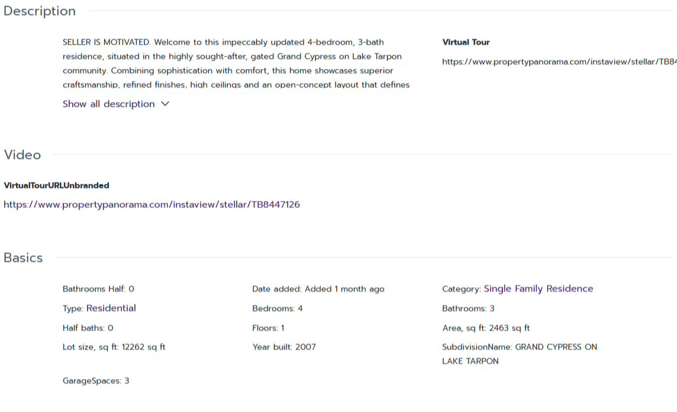677x412 pixels.
Task: Click the VirtualTourURLUnbranded label
Action: pos(56,186)
